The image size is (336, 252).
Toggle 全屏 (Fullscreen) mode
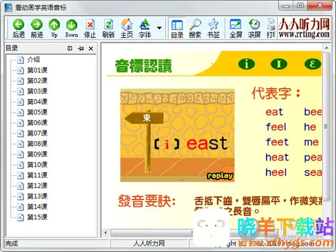click(236, 28)
